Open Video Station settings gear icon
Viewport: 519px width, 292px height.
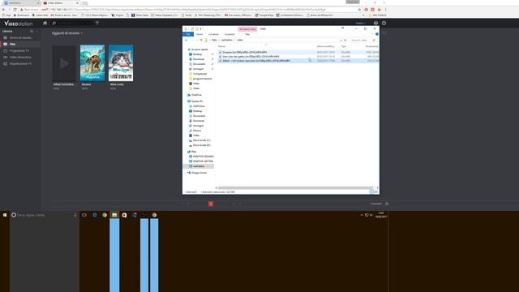click(x=384, y=24)
